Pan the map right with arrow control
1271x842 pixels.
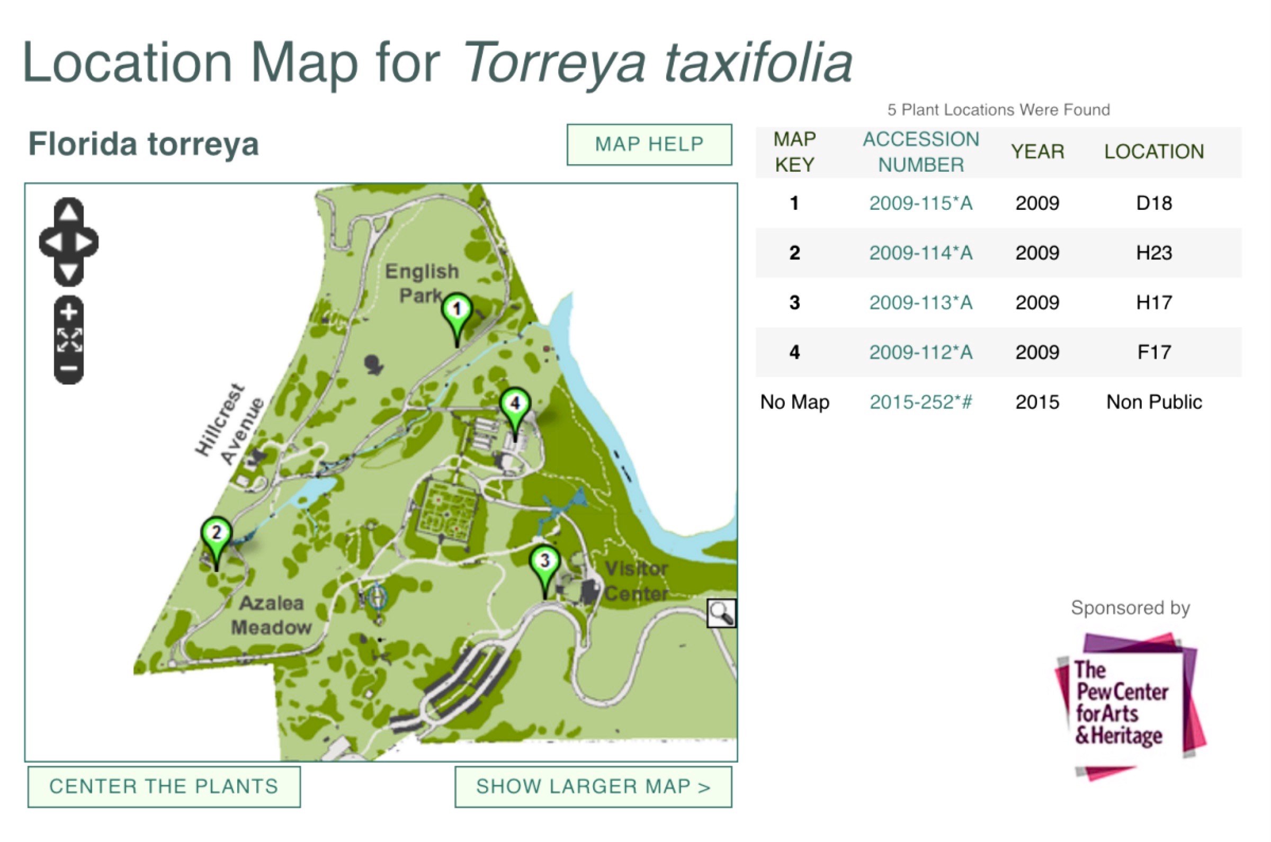pyautogui.click(x=85, y=242)
